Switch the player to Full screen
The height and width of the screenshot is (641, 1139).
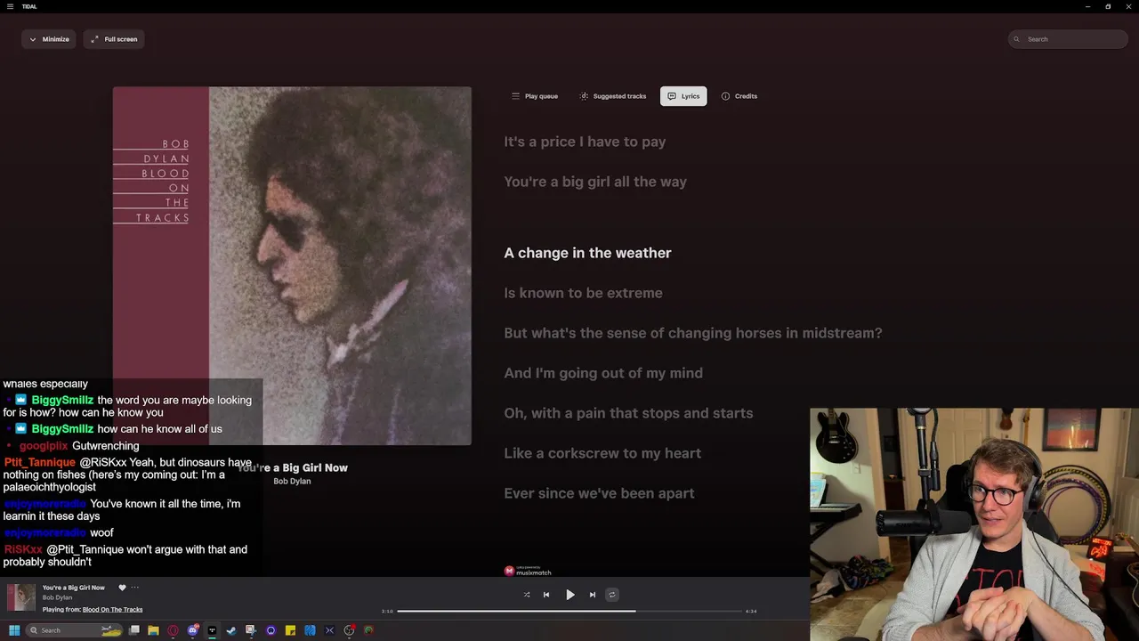[x=114, y=39]
